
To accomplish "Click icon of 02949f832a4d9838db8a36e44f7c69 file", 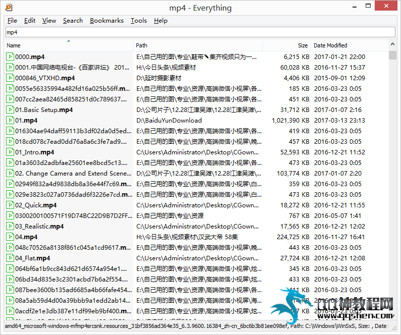I will click(10, 184).
